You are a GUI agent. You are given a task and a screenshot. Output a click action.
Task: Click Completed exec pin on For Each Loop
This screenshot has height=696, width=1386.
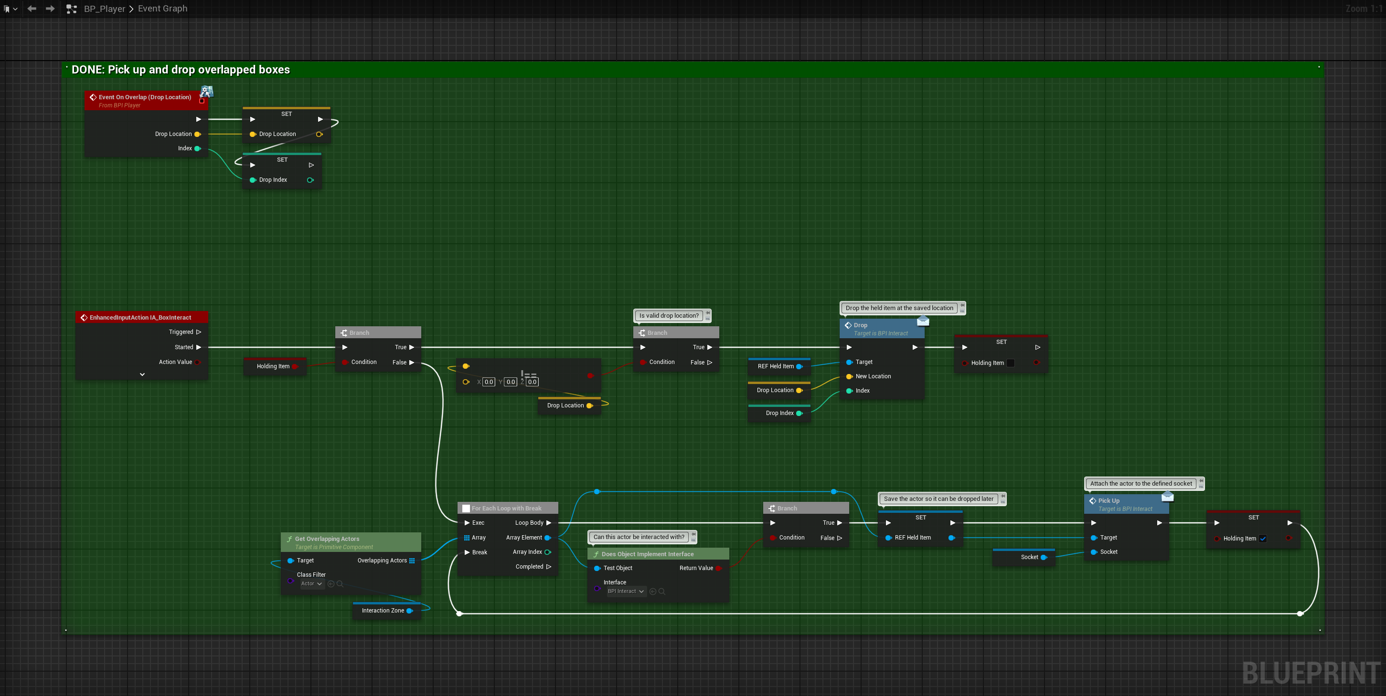(548, 566)
